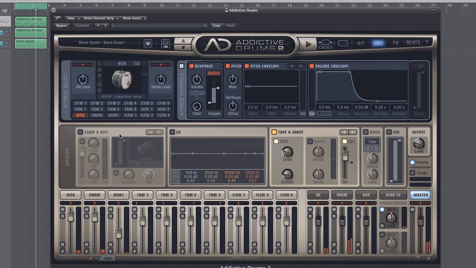The width and height of the screenshot is (476, 268).
Task: Solo the HIHAT mixer channel
Action: (x=110, y=216)
